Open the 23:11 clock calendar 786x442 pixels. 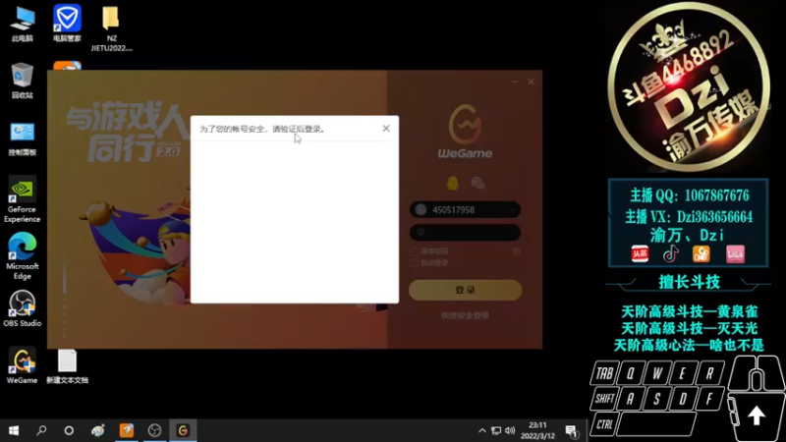click(x=537, y=430)
